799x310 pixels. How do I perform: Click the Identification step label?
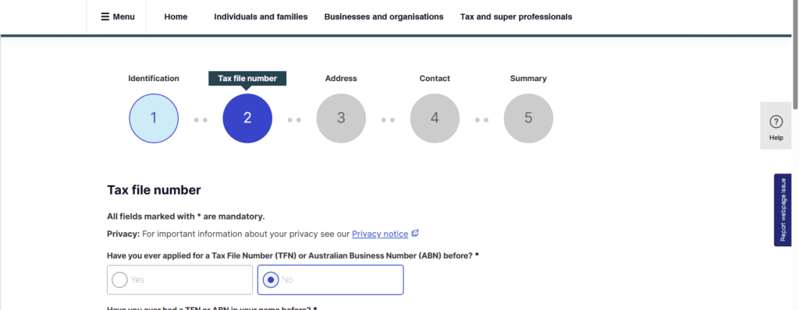tap(154, 79)
